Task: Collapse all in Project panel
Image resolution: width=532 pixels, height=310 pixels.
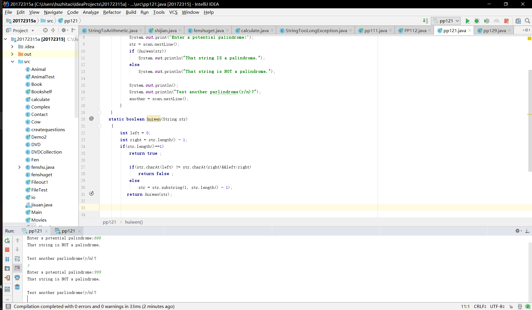Action: [53, 30]
